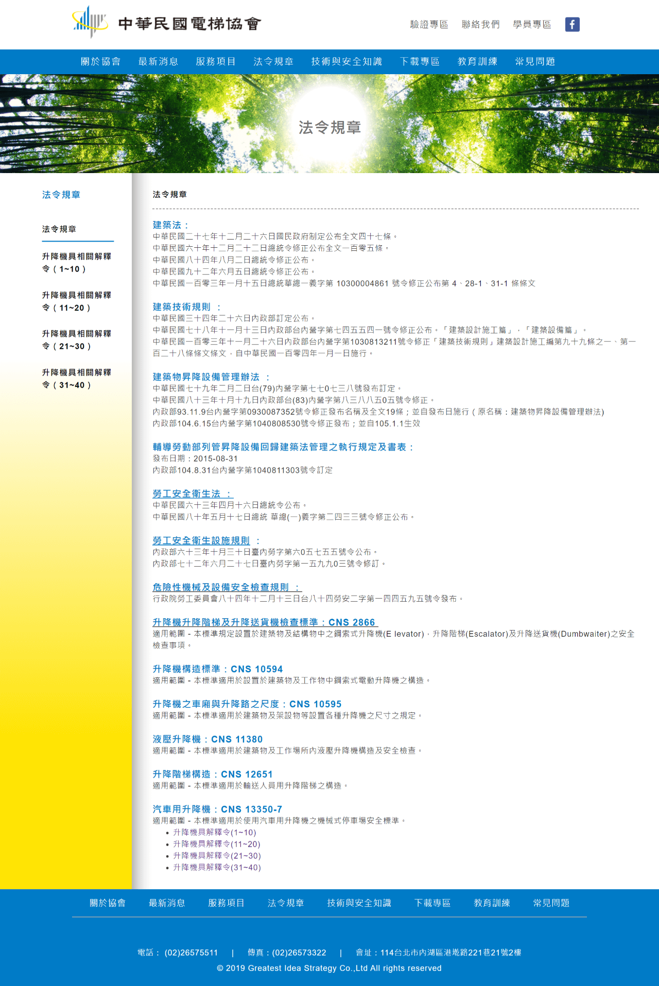Click the 建築物昇降設備管理辦法 heading
The width and height of the screenshot is (659, 986).
click(x=211, y=377)
